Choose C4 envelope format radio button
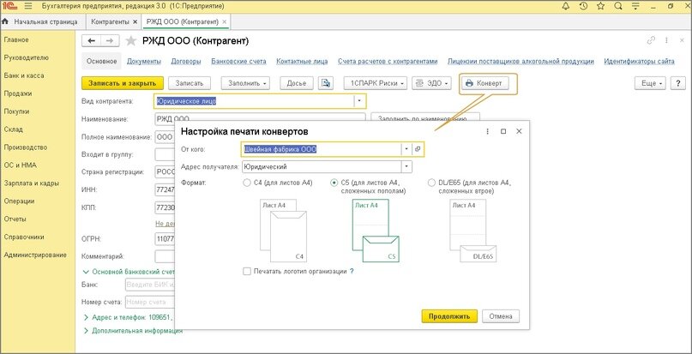The image size is (692, 354). pos(247,183)
